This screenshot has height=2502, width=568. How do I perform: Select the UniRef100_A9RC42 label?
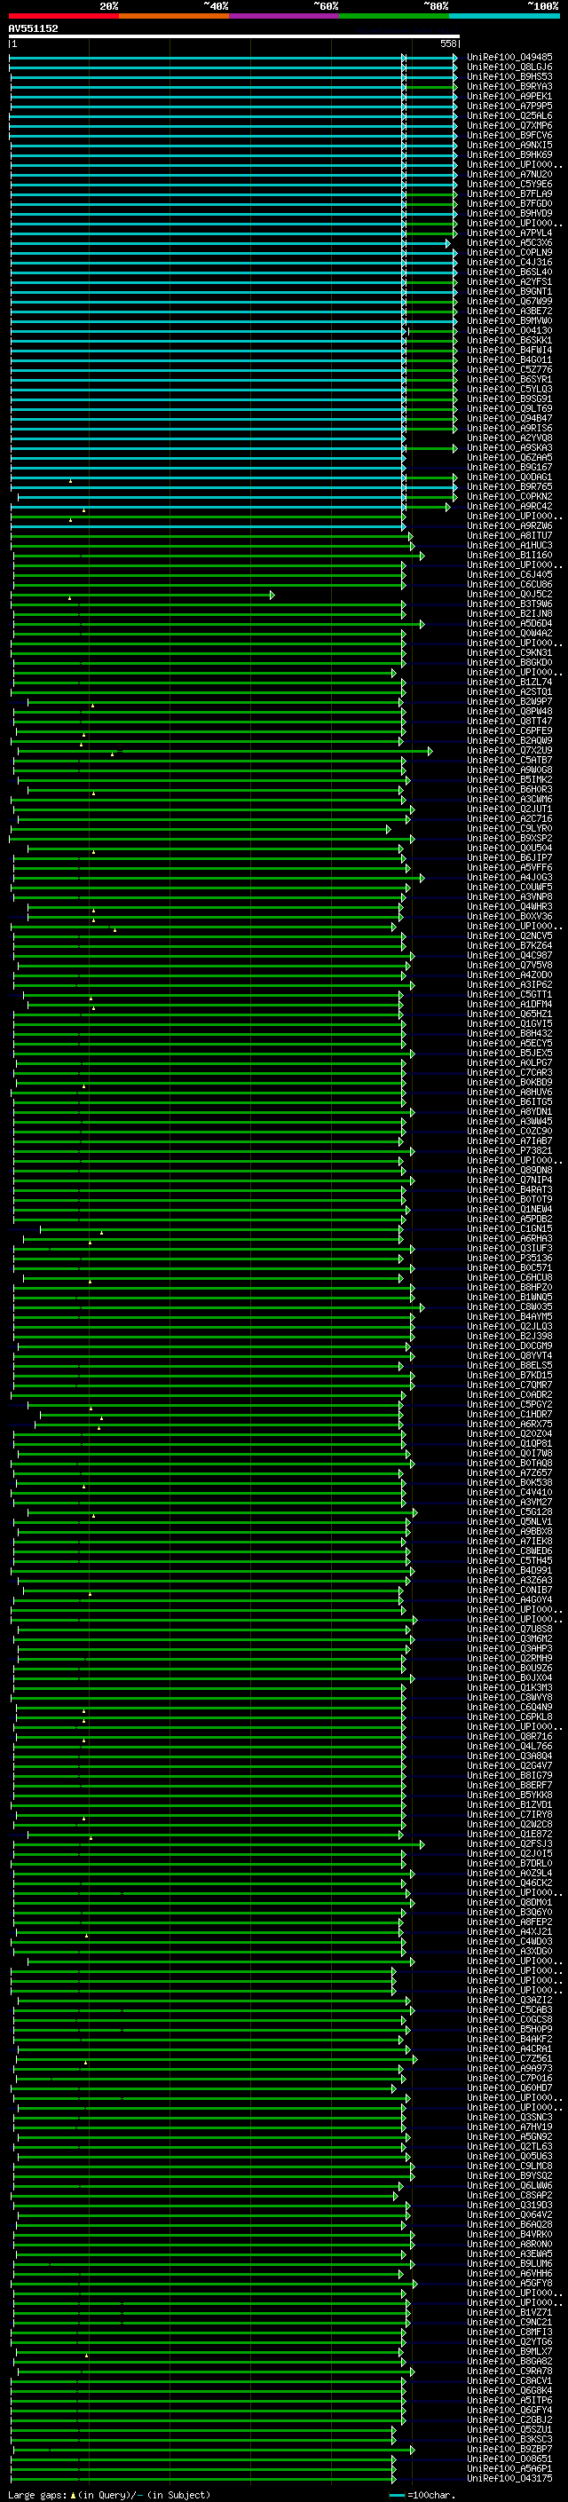coord(509,506)
